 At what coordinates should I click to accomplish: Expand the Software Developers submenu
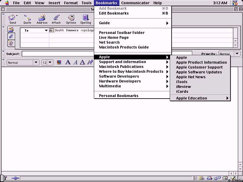tap(133, 76)
